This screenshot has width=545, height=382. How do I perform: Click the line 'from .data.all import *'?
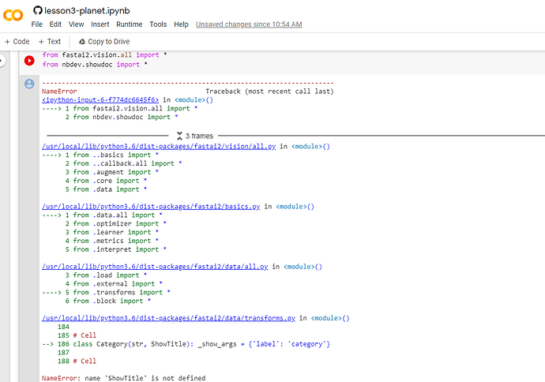coord(118,215)
